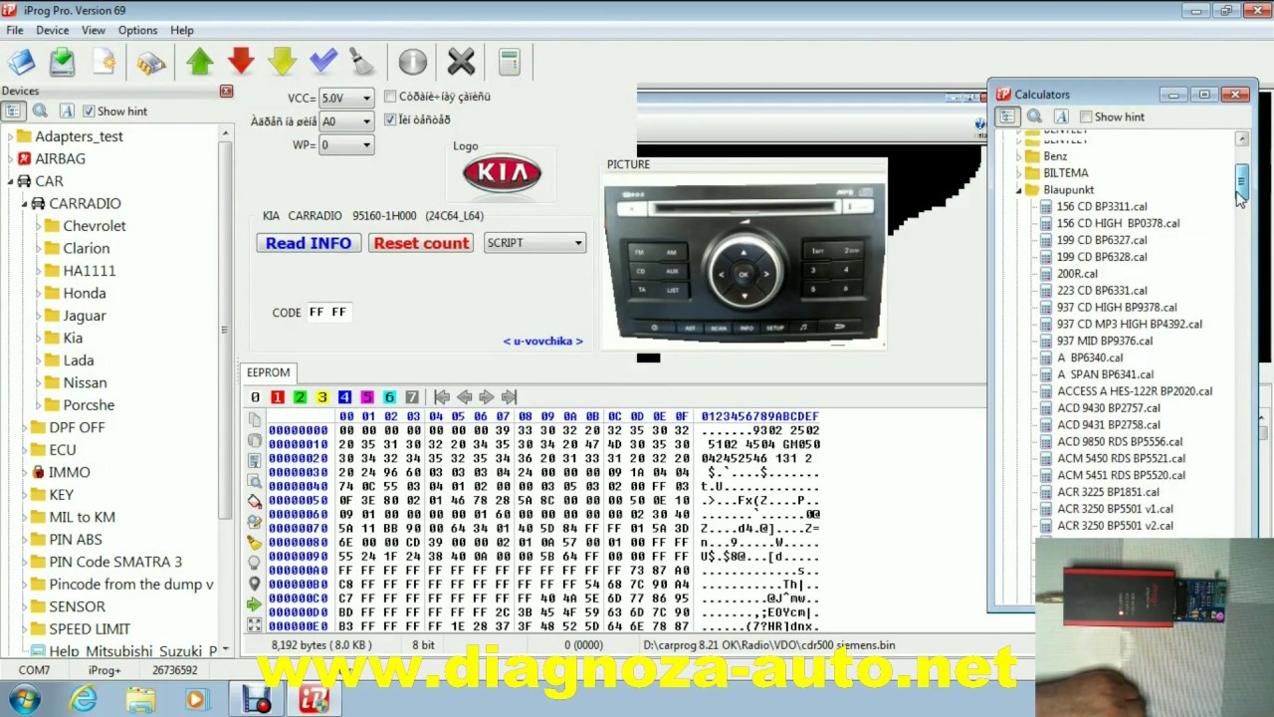Click the CODE FF FF value field
The width and height of the screenshot is (1274, 717).
click(328, 313)
